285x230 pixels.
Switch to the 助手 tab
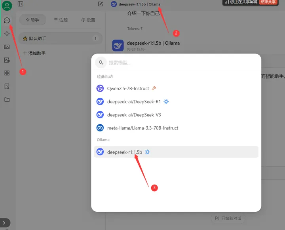[x=33, y=20]
